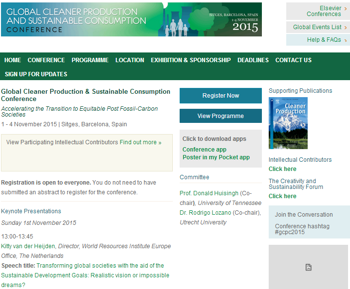Open Help & FAQs
The height and width of the screenshot is (289, 350).
click(x=324, y=40)
